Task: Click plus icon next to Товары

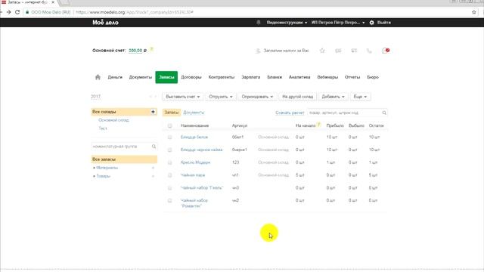Action: point(153,176)
